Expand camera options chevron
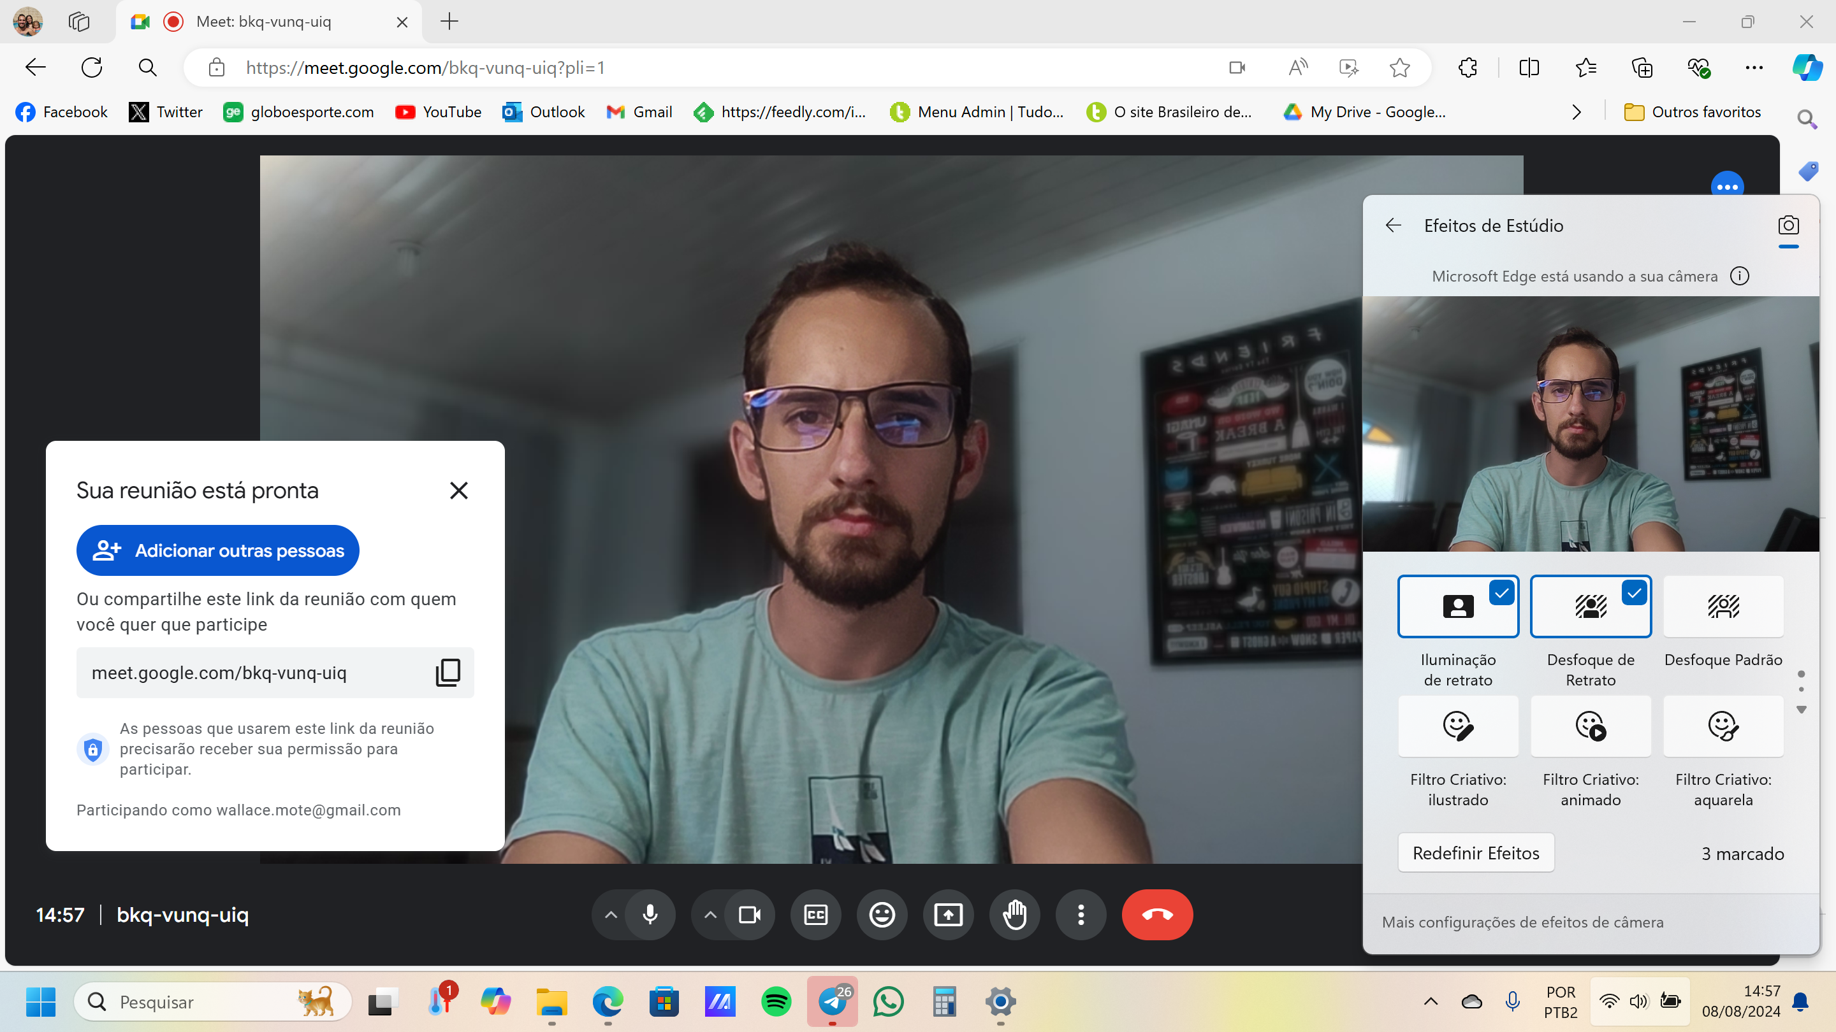 click(x=710, y=915)
